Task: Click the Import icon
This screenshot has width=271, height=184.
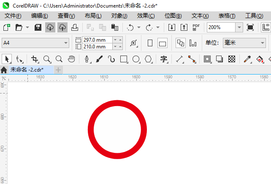Action: pyautogui.click(x=172, y=27)
